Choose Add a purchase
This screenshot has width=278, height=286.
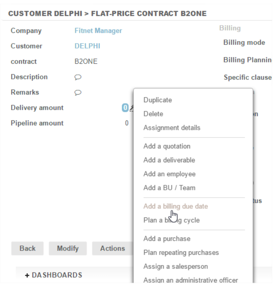click(x=167, y=239)
